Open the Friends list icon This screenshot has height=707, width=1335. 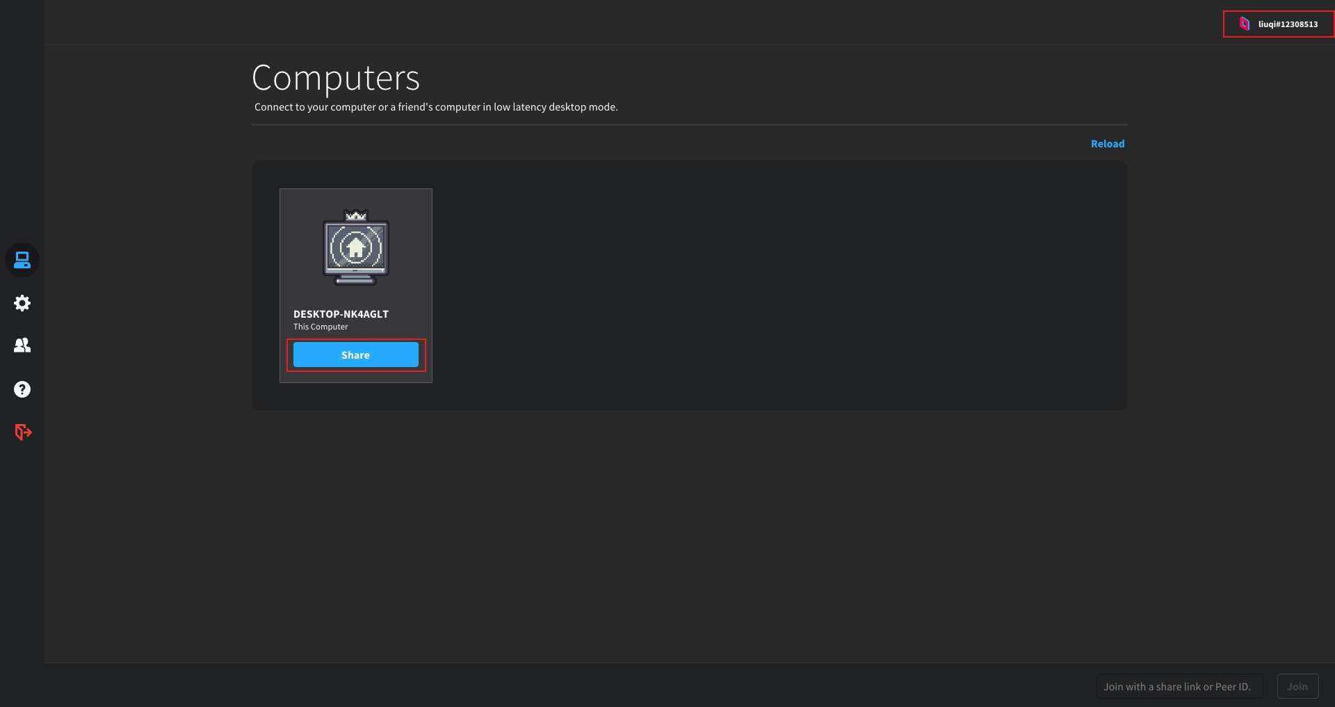22,346
